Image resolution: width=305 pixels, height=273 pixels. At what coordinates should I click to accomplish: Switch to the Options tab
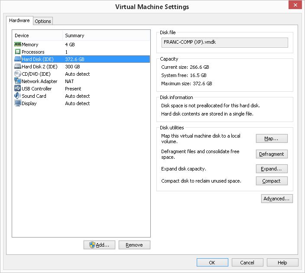[43, 21]
